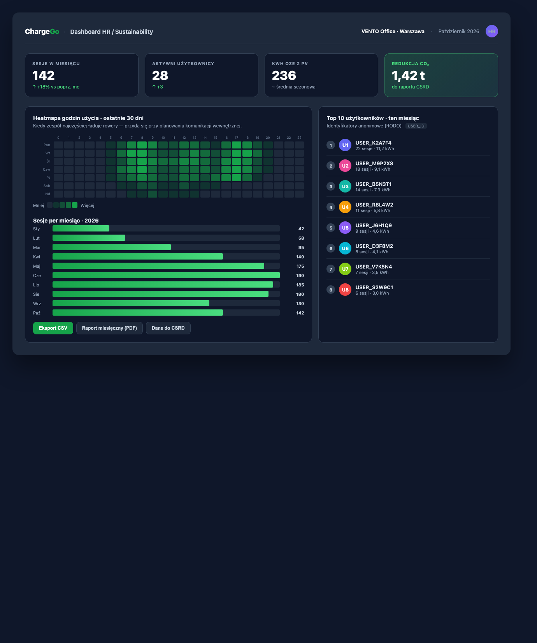Image resolution: width=537 pixels, height=643 pixels.
Task: Click rank badge 8 in Top 10 list
Action: tap(331, 290)
